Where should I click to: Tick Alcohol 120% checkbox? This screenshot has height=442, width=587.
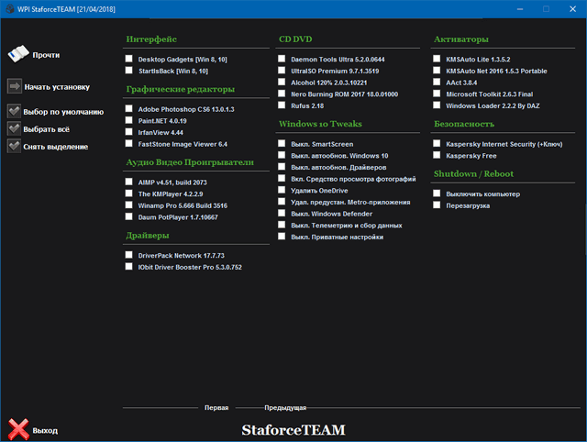point(282,82)
